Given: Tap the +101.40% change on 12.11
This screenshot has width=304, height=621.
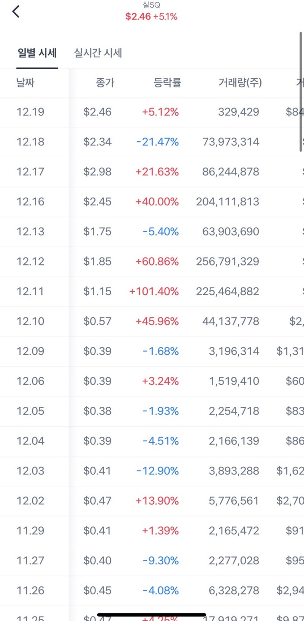Looking at the screenshot, I should [x=154, y=291].
